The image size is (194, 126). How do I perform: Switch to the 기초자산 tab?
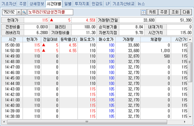click(x=9, y=4)
